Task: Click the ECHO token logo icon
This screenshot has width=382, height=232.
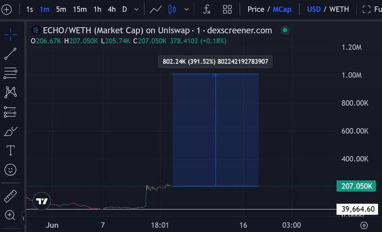Action: point(36,30)
